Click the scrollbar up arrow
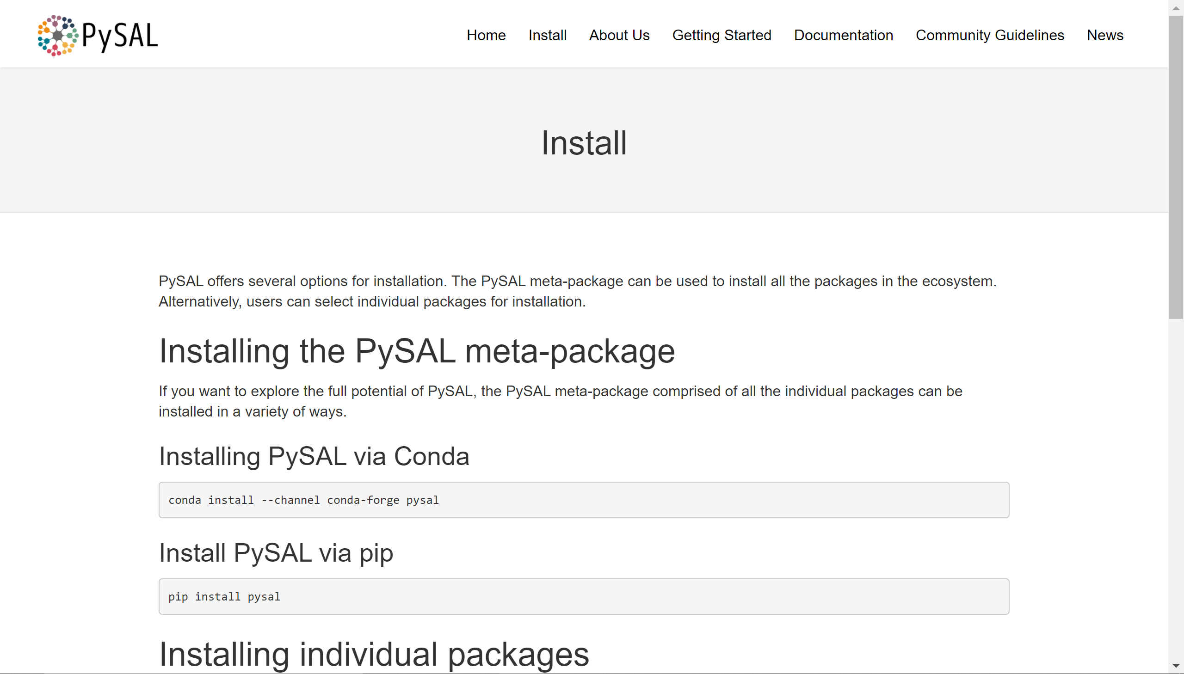The width and height of the screenshot is (1184, 674). pos(1176,8)
